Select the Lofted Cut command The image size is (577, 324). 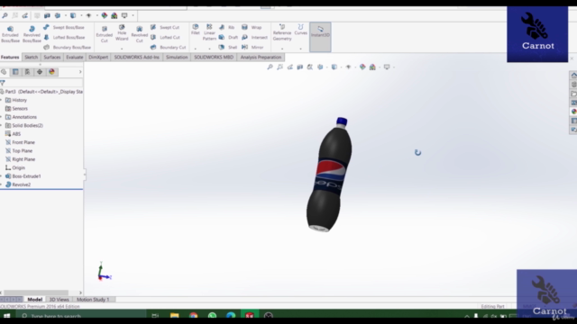point(165,38)
